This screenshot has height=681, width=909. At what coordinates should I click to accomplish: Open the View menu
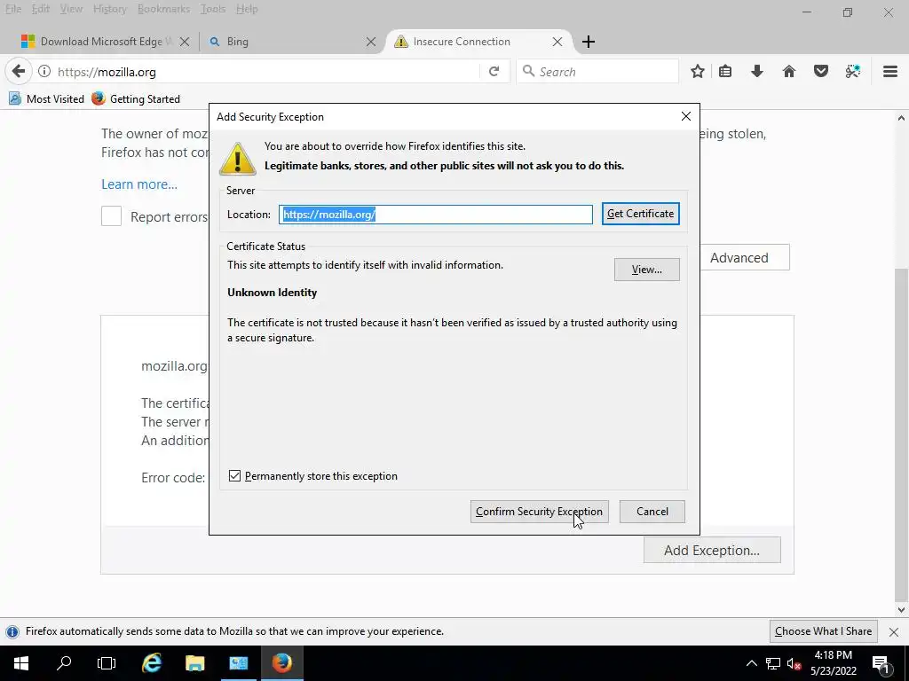click(x=71, y=9)
